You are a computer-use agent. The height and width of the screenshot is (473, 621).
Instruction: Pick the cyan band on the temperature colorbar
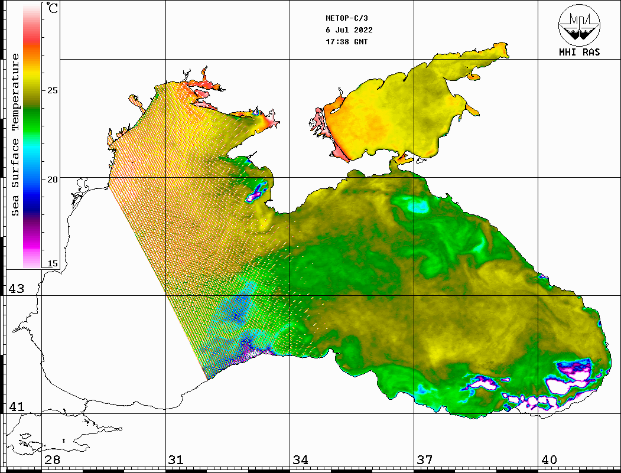[x=31, y=155]
